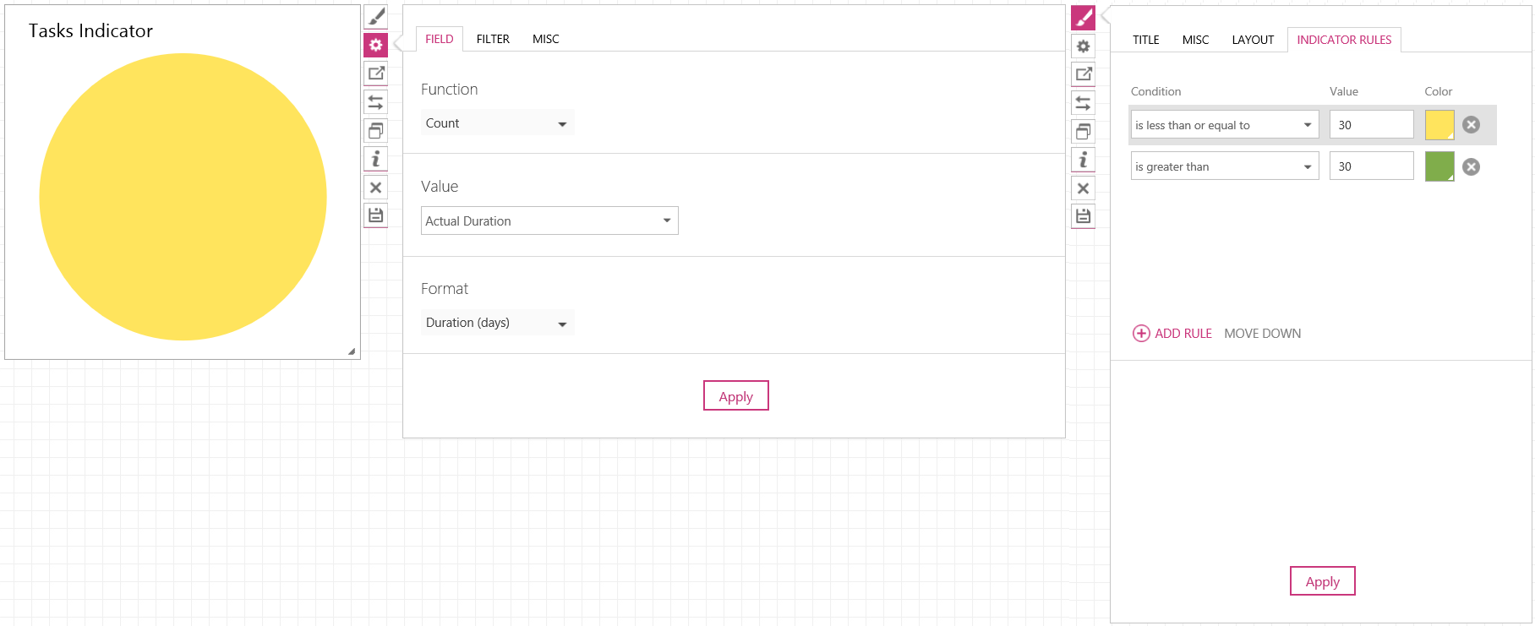Screen dimensions: 1535x626
Task: Click the swap arrows icon beside Tasks Indicator
Action: pyautogui.click(x=376, y=102)
